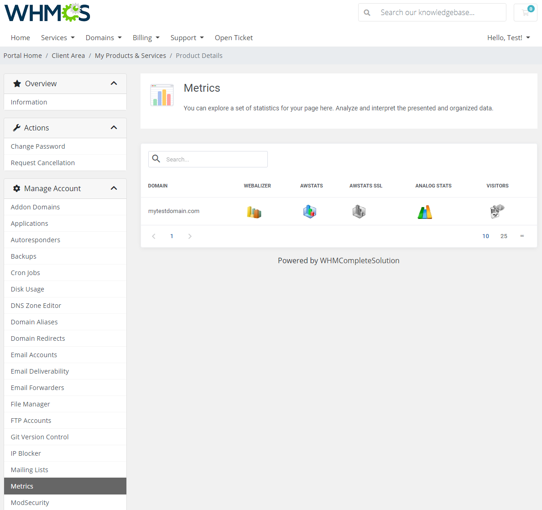Open Webalizer stats for mytestdomain.com
Screen dimensions: 542x510
(254, 211)
